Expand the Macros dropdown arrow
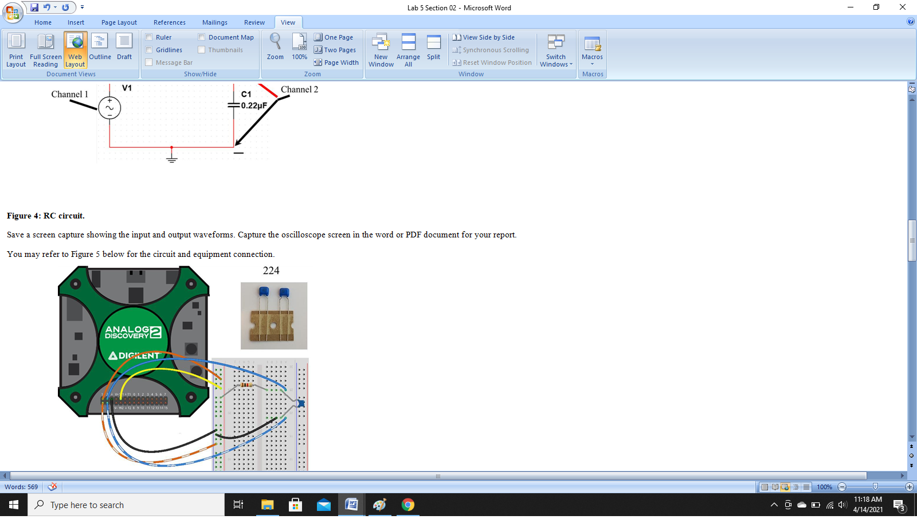The image size is (917, 523). 592,64
